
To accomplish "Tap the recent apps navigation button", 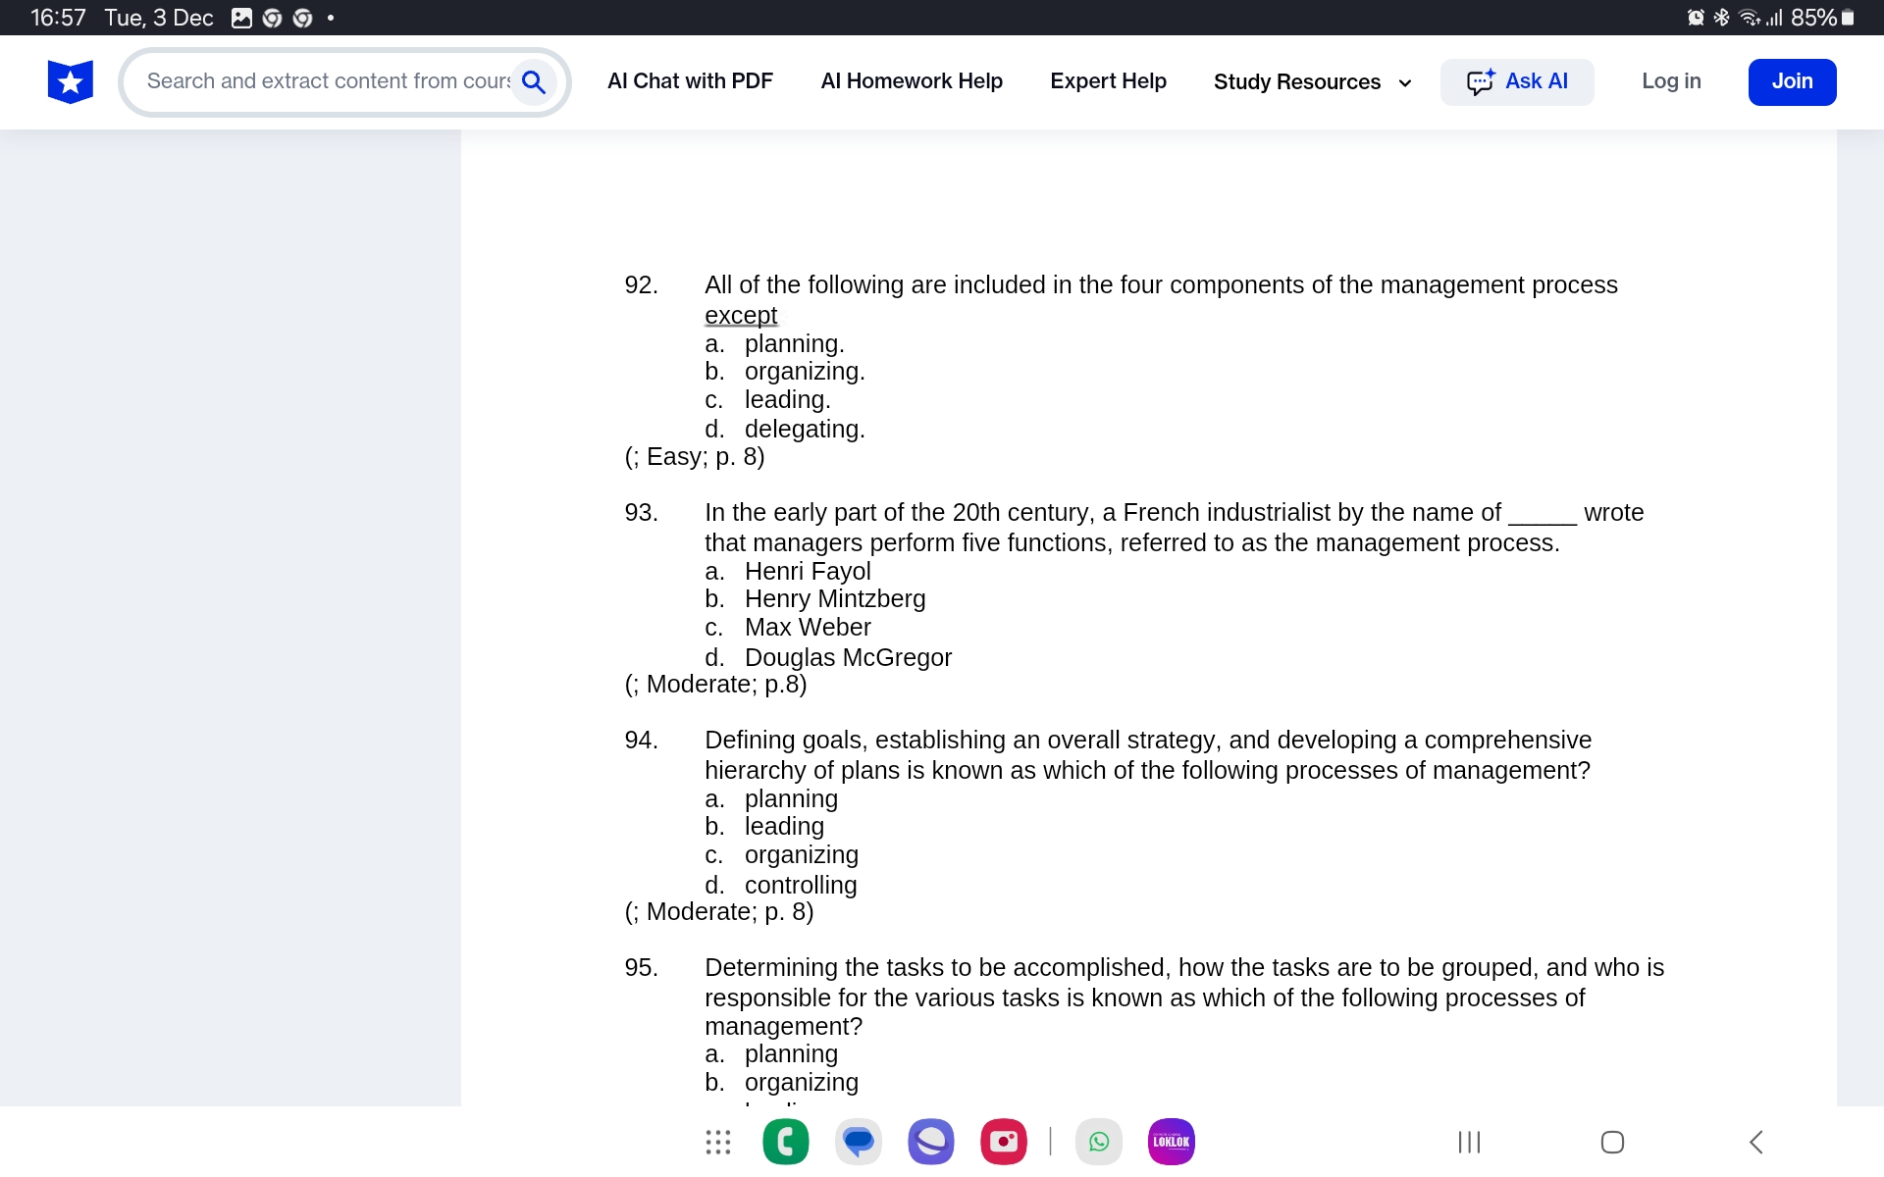I will click(x=1469, y=1142).
